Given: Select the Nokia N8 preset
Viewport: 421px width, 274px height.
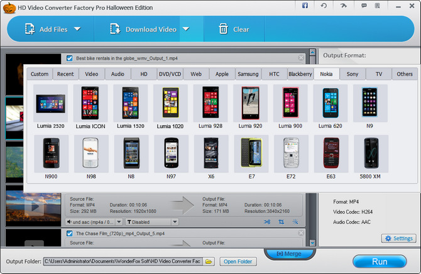Looking at the screenshot, I should click(x=131, y=157).
